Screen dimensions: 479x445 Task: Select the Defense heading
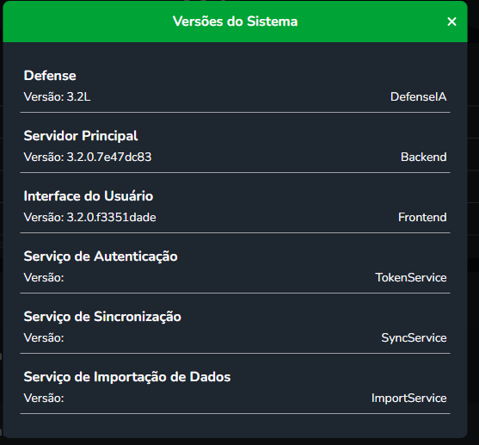pos(50,76)
